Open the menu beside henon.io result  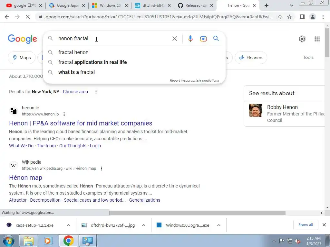click(64, 114)
